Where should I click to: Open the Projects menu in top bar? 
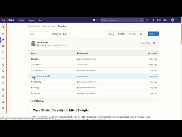(21, 20)
